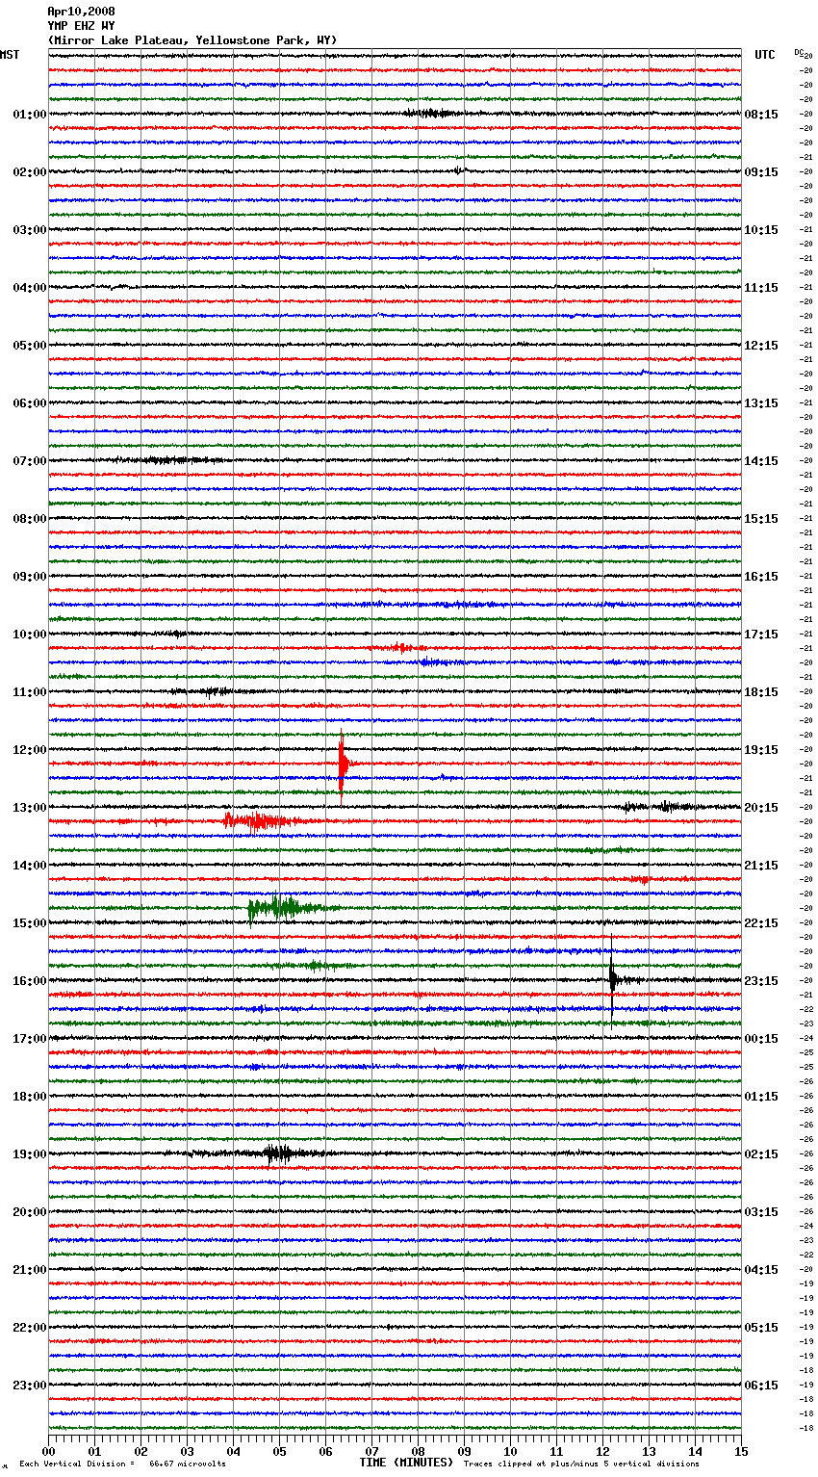Click minute 09 on the bottom axis
Screen dimensions: 818x1477
464,1451
